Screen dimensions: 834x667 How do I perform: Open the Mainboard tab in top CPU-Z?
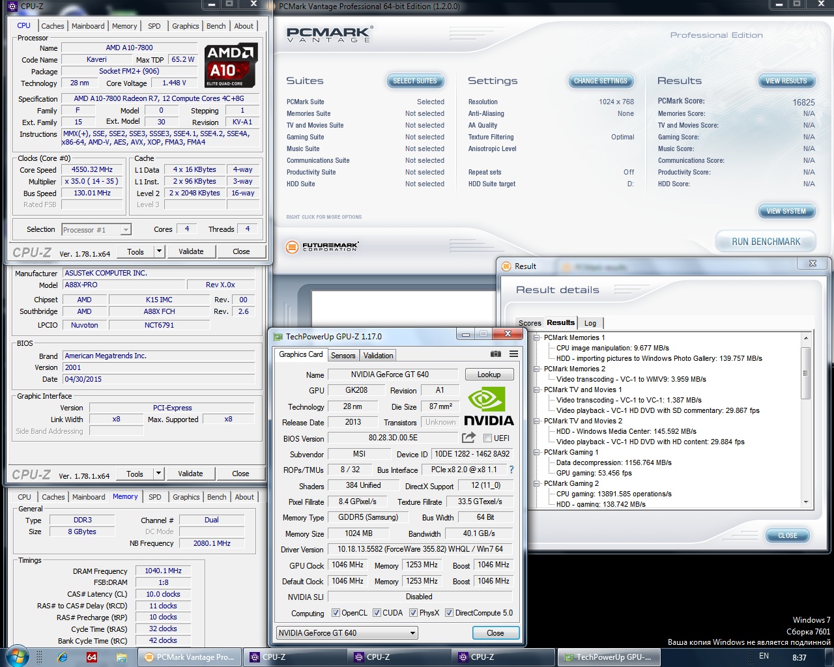point(88,26)
